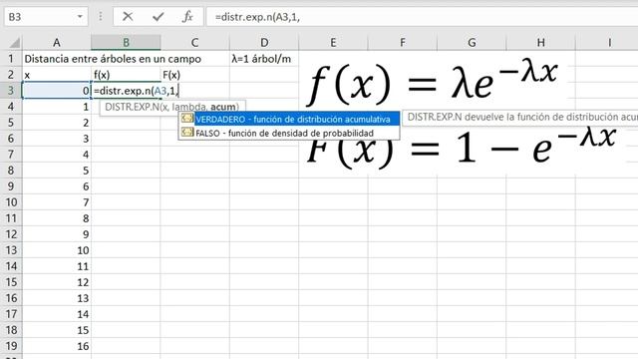Click cell A3 with value 0

[x=57, y=91]
